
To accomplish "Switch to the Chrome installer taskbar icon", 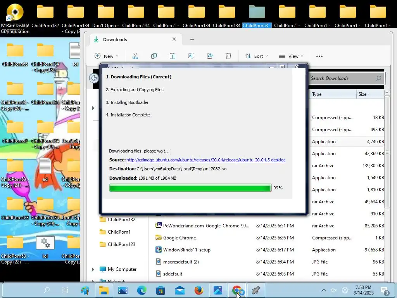I will 237,290.
